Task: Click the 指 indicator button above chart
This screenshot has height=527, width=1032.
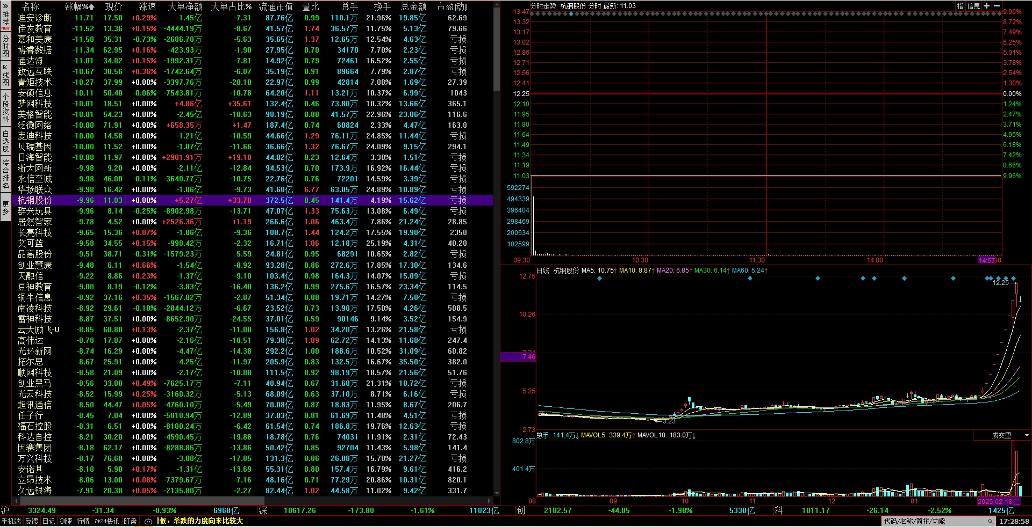Action: (x=961, y=6)
